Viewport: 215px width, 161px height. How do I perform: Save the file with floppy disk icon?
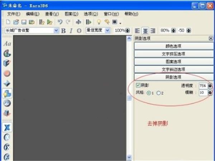tap(24, 22)
